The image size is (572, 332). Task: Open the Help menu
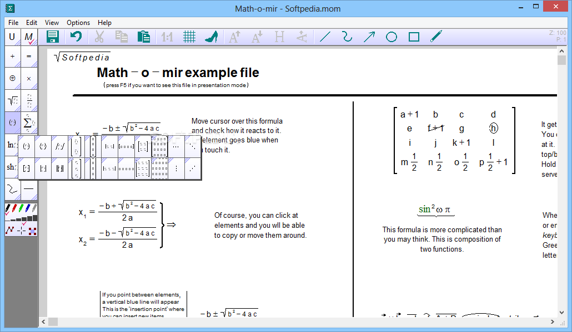(104, 23)
